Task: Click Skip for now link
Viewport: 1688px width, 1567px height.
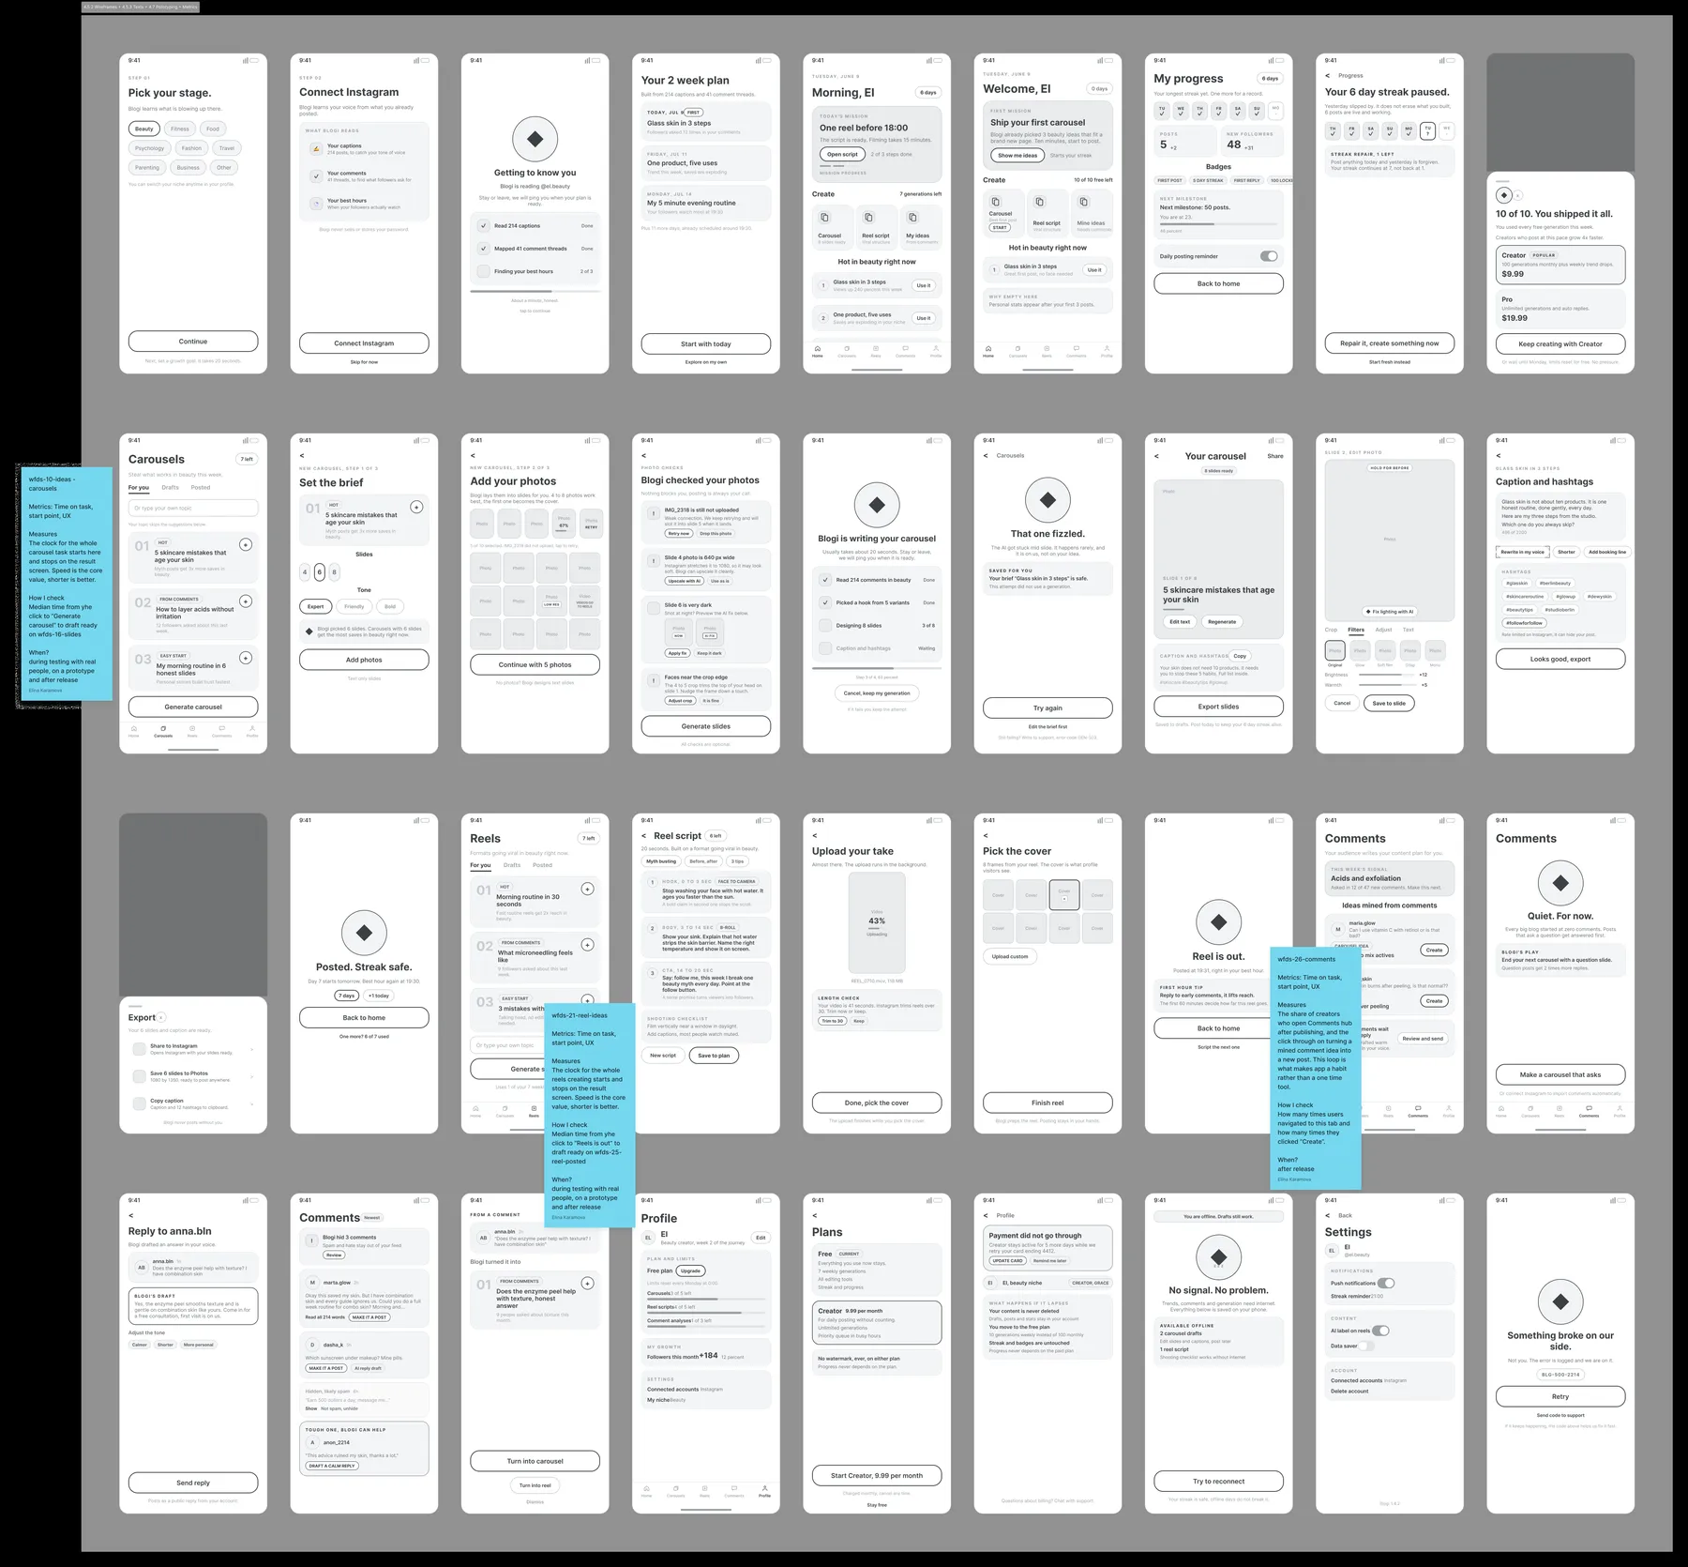Action: click(364, 362)
